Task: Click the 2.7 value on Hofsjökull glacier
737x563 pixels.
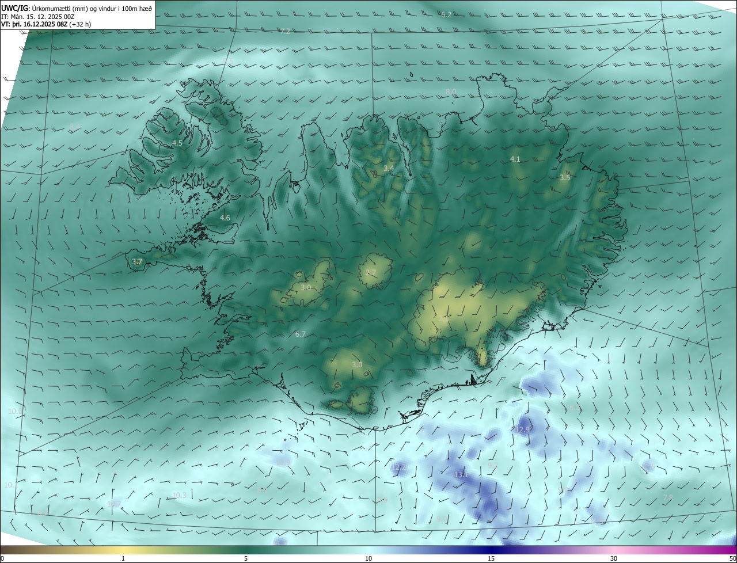Action: click(x=371, y=272)
